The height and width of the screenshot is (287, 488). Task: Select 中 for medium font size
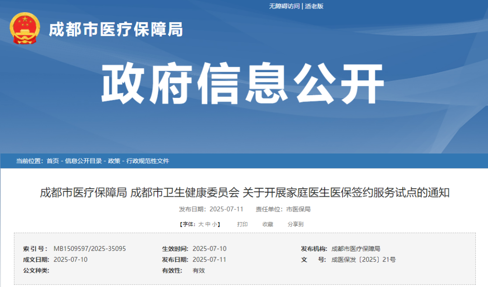[x=208, y=224]
